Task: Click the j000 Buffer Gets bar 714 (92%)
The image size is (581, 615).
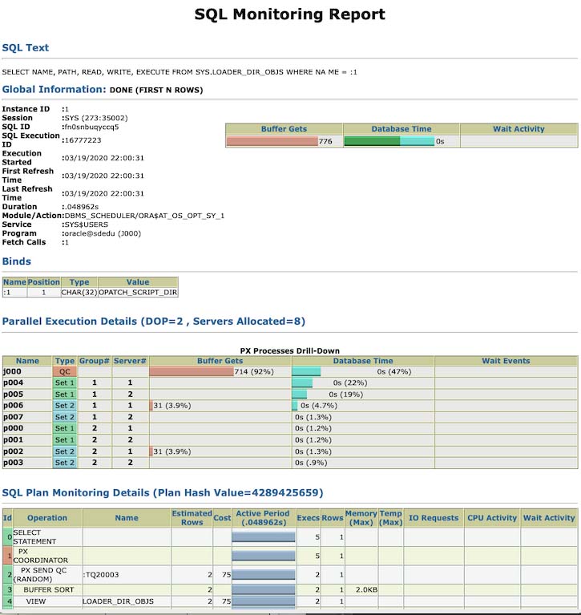Action: 192,371
